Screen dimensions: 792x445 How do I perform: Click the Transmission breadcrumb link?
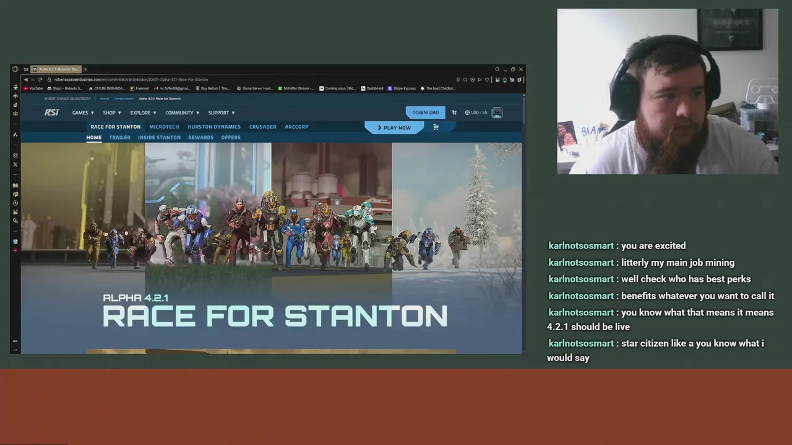[123, 98]
